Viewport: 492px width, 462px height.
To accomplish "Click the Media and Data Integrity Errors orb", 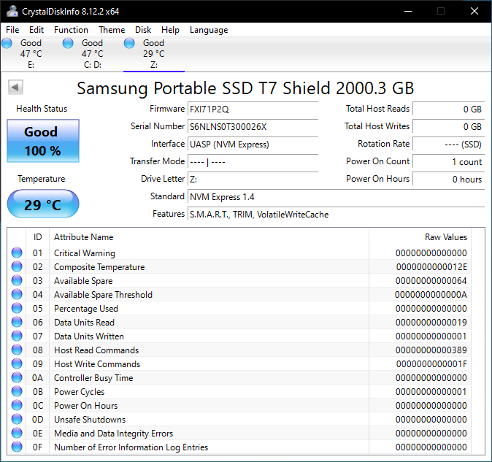I will [17, 433].
